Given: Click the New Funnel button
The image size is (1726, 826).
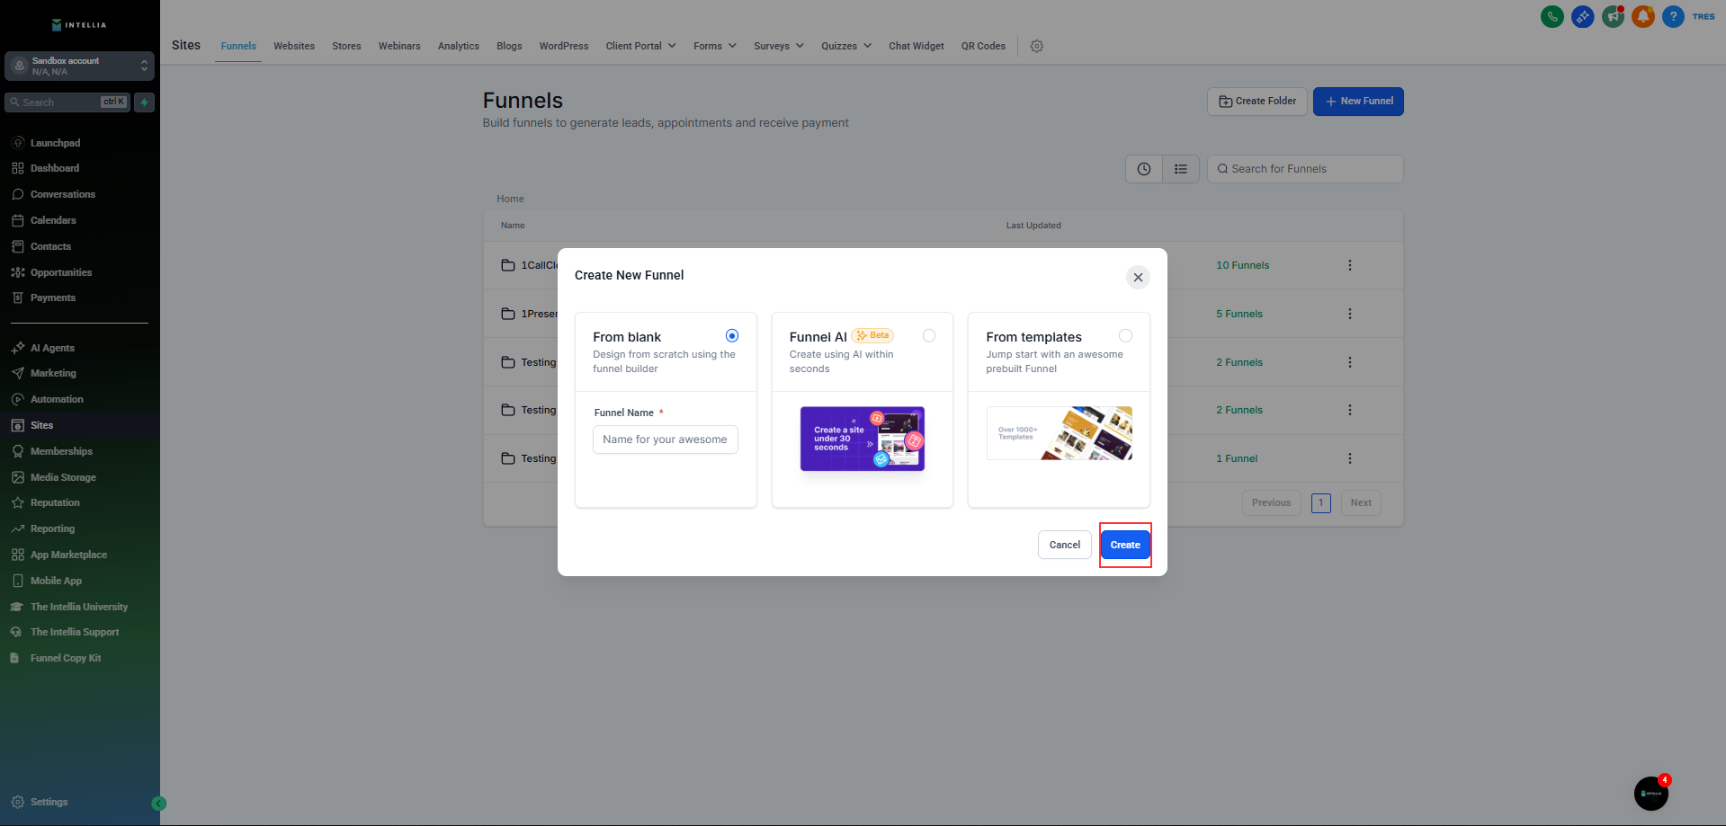Looking at the screenshot, I should click(1358, 102).
